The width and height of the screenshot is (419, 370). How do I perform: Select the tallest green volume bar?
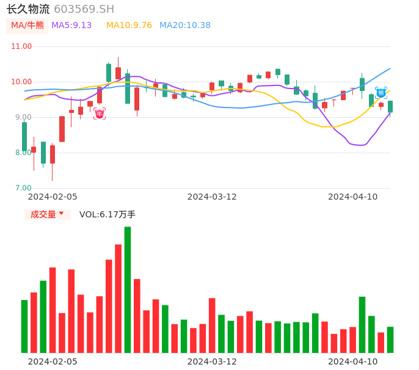pos(128,289)
